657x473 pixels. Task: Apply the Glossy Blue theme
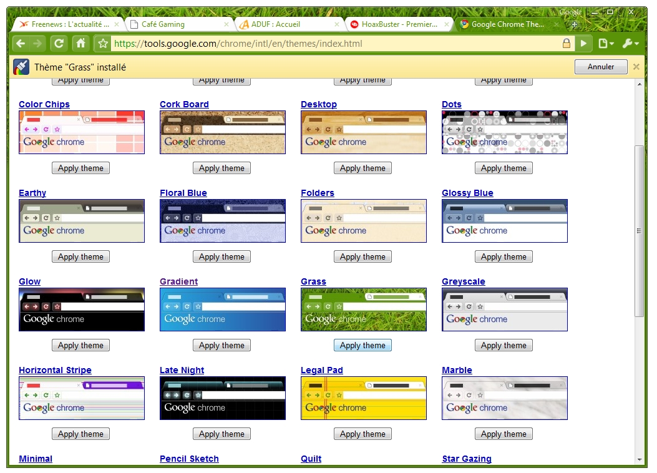[504, 256]
